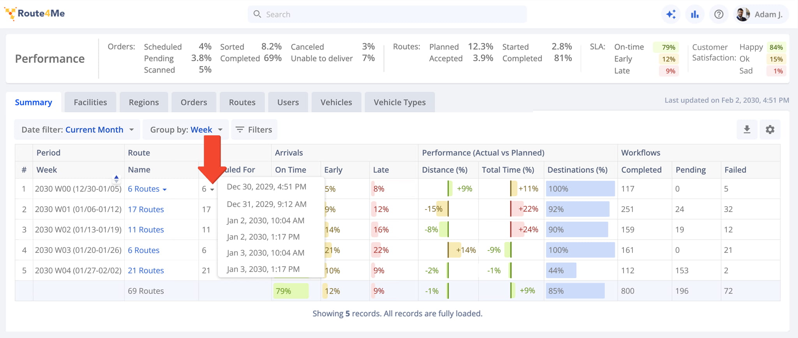Switch to the Routes tab
The width and height of the screenshot is (798, 338).
(x=242, y=102)
